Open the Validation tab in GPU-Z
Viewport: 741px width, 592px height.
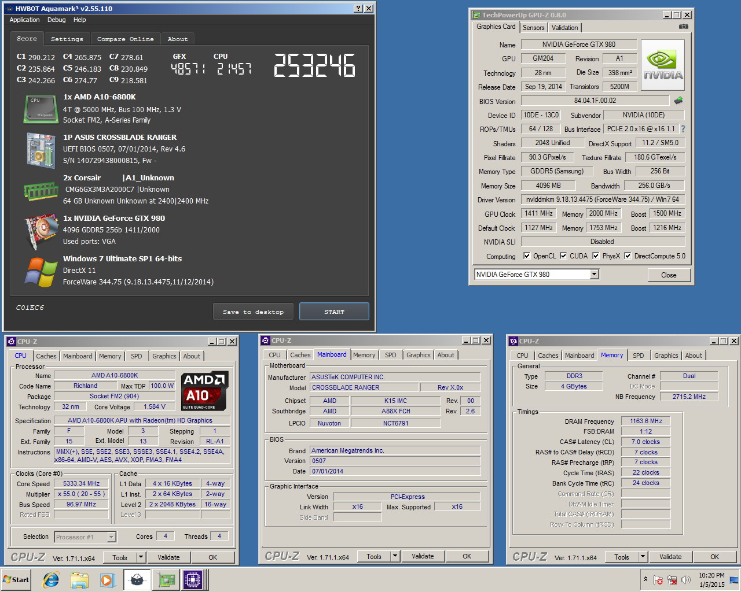click(564, 28)
